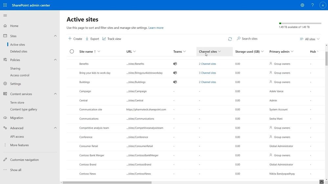
Task: Click the Adele Vance admin cell
Action: pos(276,91)
